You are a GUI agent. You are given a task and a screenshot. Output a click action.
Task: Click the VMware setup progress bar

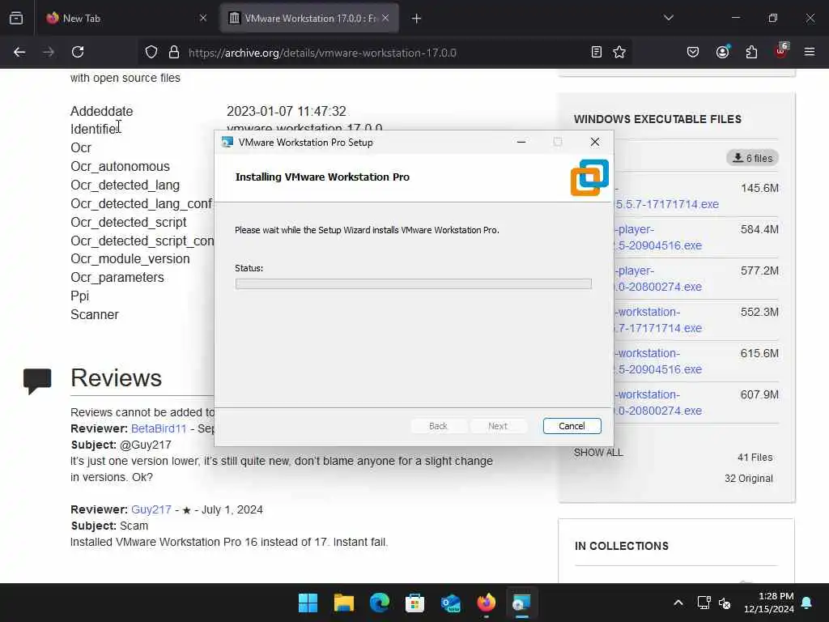pyautogui.click(x=414, y=284)
